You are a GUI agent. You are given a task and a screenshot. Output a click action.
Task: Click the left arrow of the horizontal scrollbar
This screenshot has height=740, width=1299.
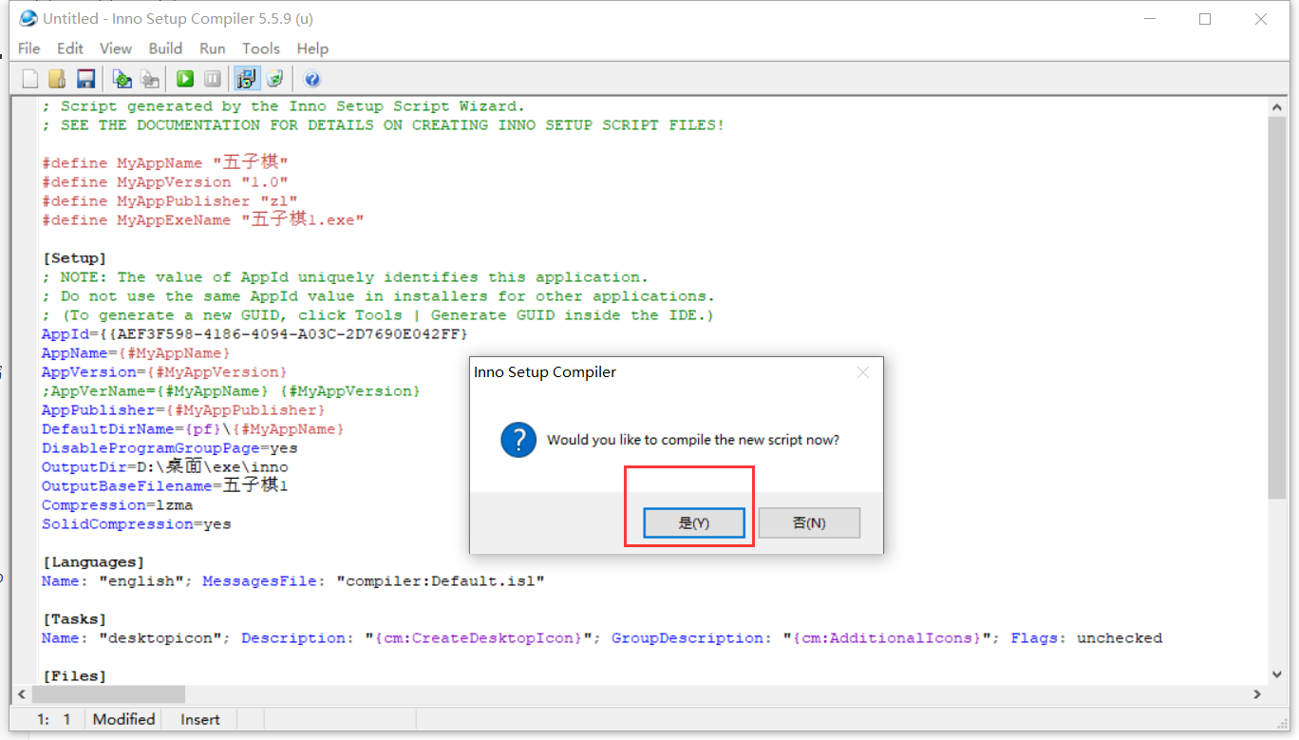point(23,694)
